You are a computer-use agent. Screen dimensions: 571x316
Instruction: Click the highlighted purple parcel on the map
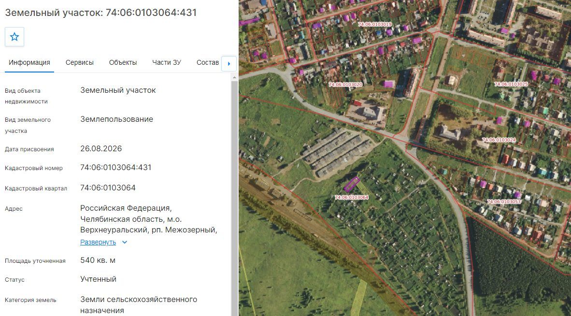click(x=352, y=184)
